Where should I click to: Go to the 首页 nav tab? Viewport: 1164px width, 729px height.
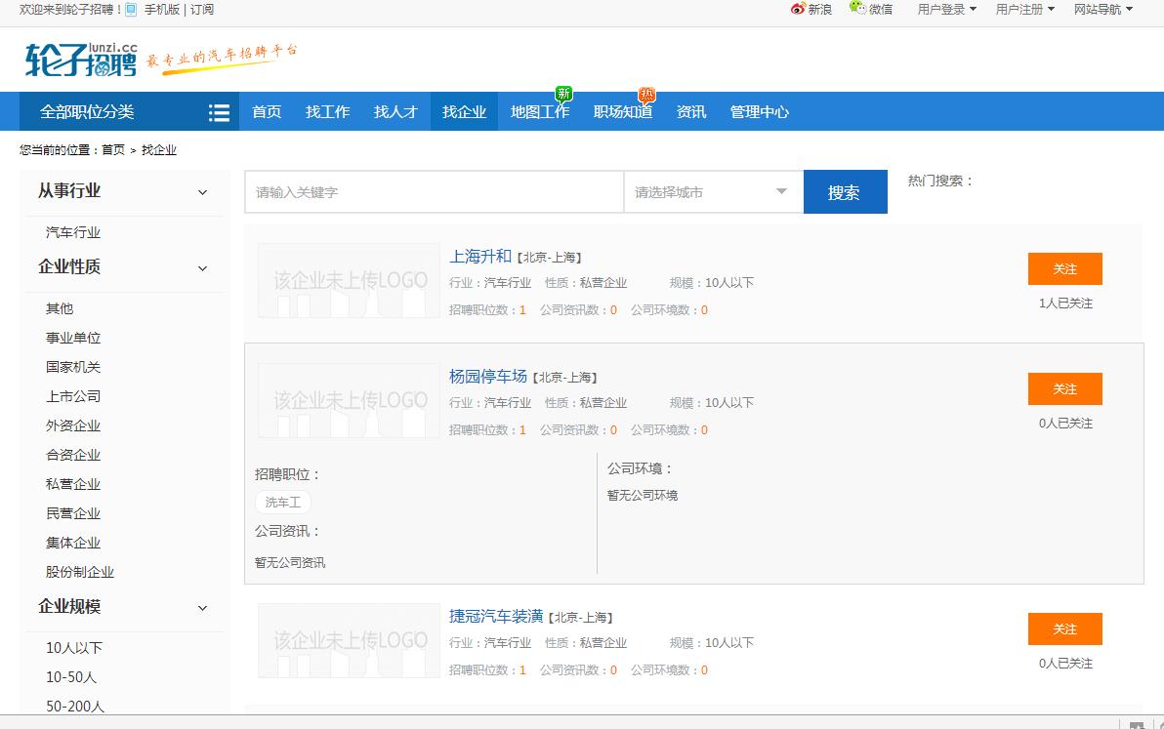(x=267, y=112)
